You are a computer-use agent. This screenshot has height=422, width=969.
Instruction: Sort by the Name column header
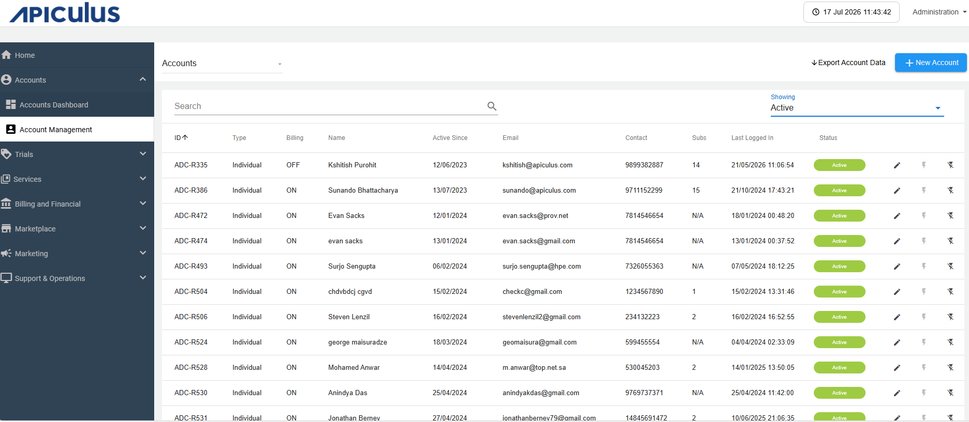tap(337, 138)
